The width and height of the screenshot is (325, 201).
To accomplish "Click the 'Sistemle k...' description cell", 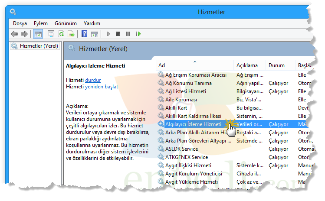I will tap(250, 165).
